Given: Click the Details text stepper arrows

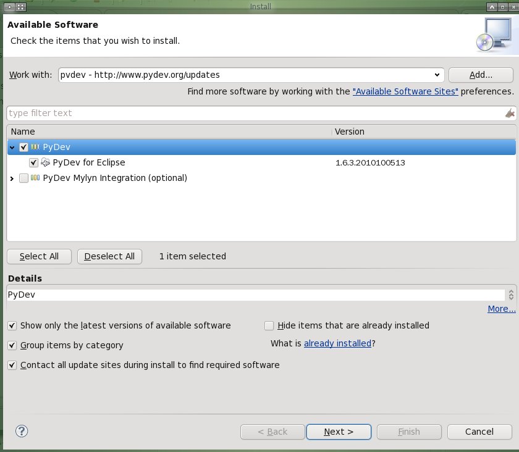Looking at the screenshot, I should [511, 295].
